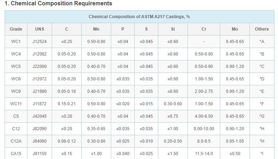Click the UNS column header
Screen dimensions: 278x159
coord(40,29)
